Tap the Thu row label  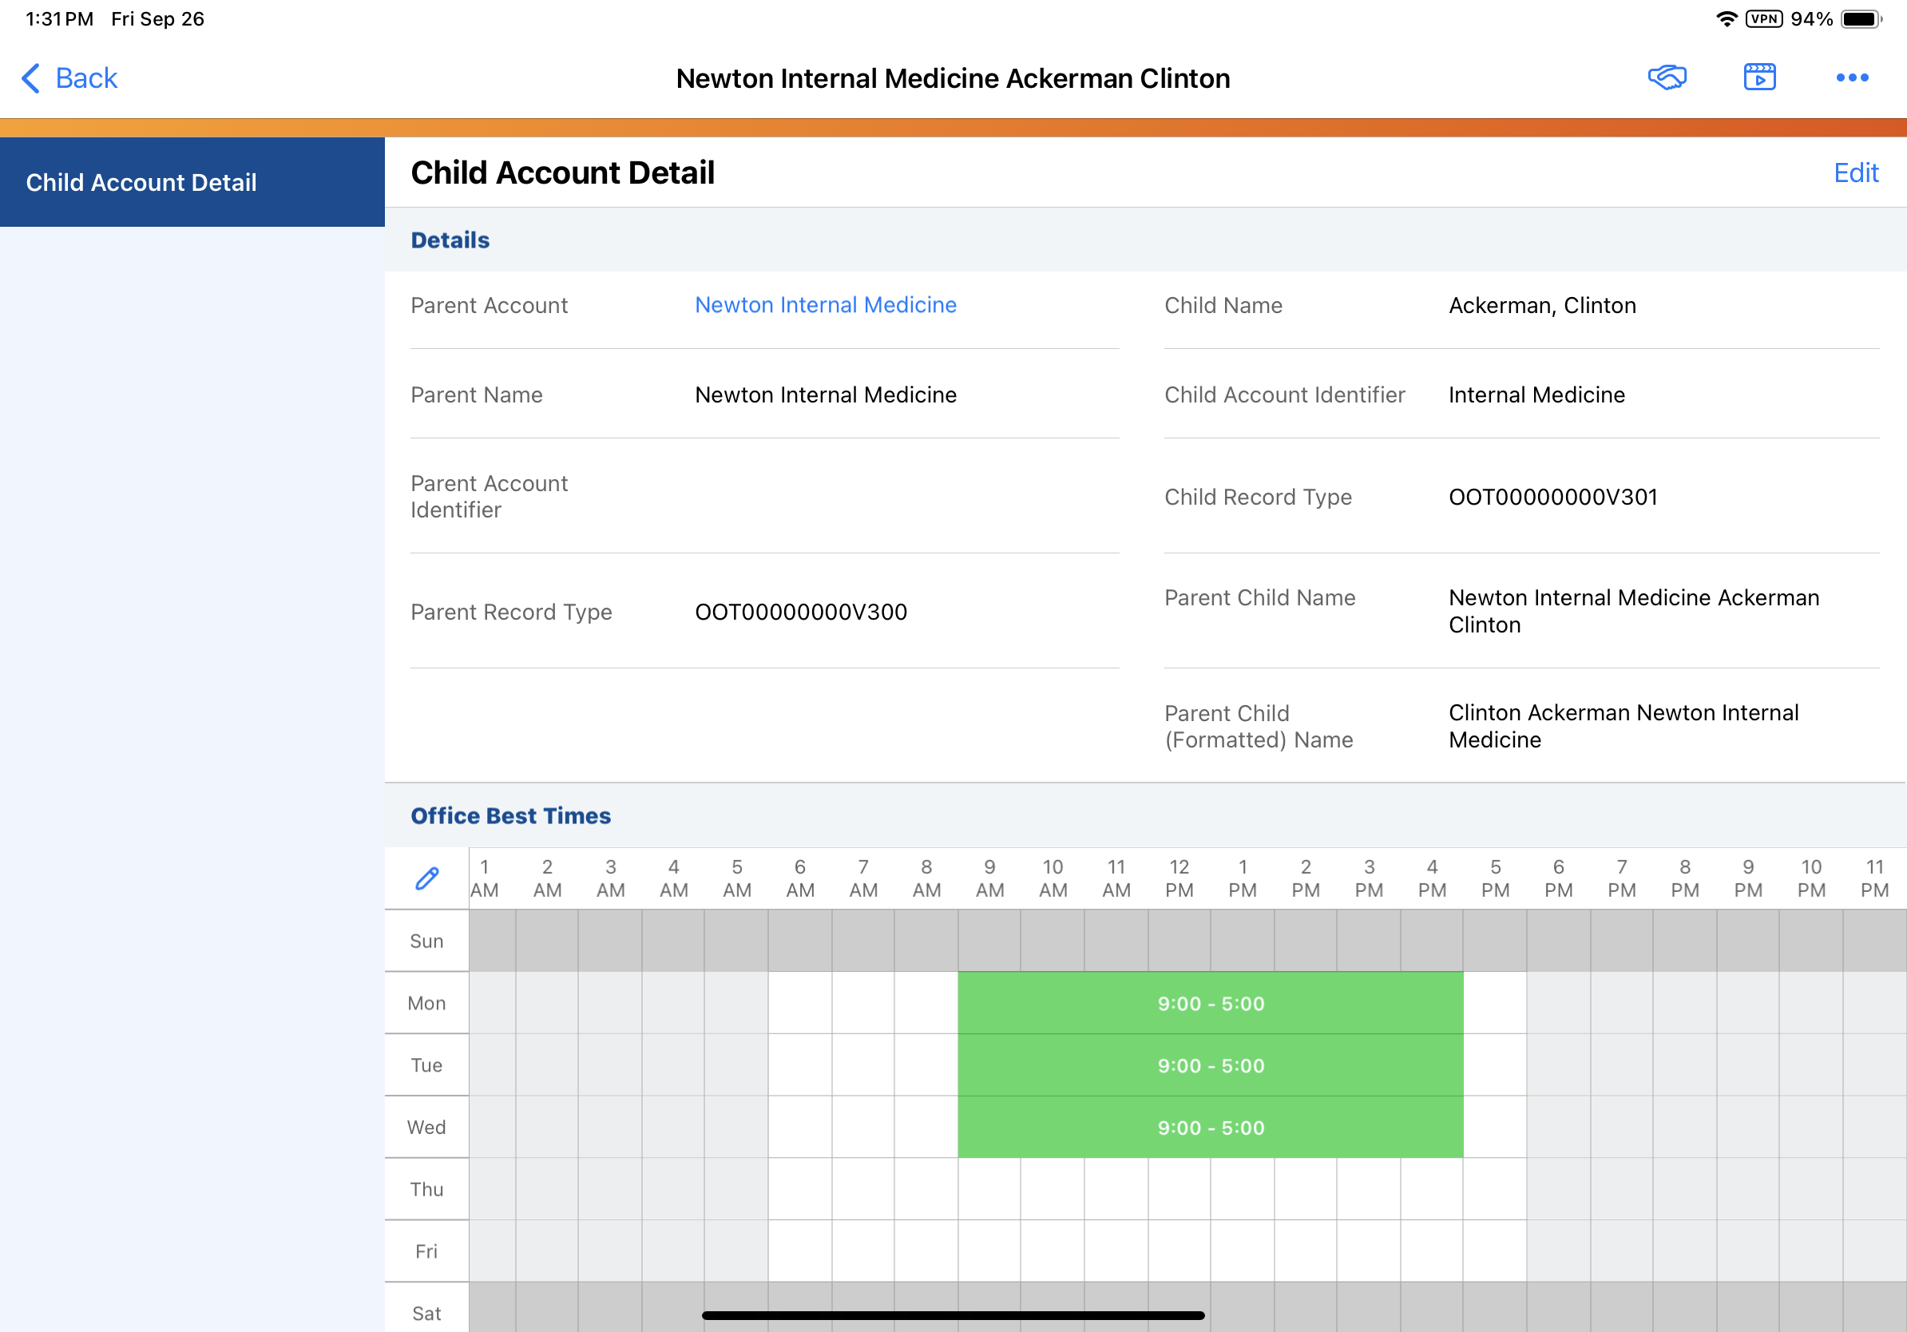427,1189
